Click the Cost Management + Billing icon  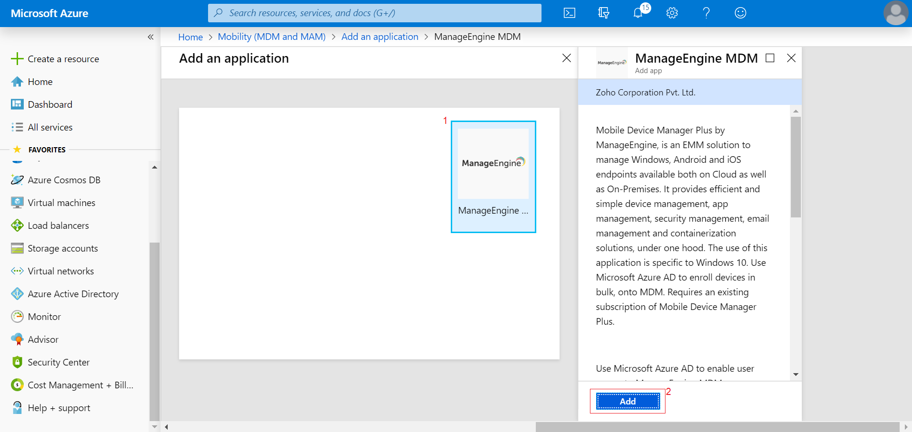pos(17,385)
